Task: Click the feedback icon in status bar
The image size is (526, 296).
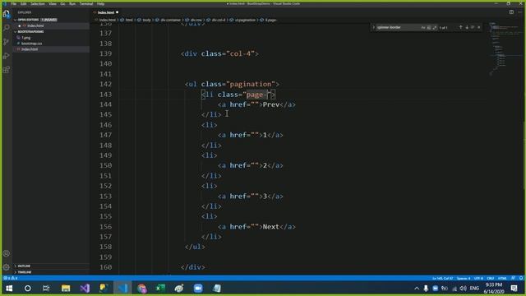Action: [x=513, y=278]
